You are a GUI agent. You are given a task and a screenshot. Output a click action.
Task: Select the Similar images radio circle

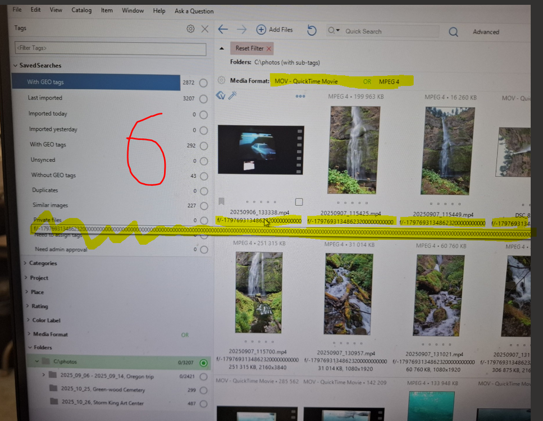coord(204,206)
